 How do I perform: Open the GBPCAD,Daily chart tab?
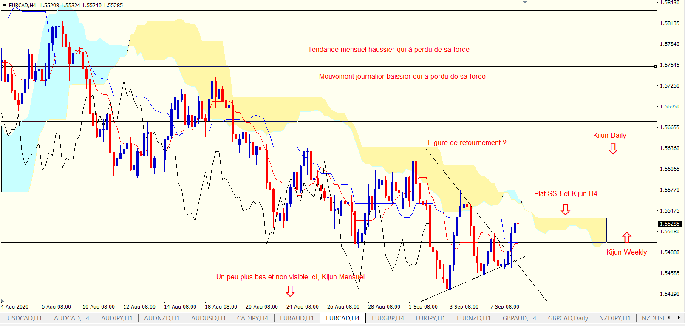[568, 318]
